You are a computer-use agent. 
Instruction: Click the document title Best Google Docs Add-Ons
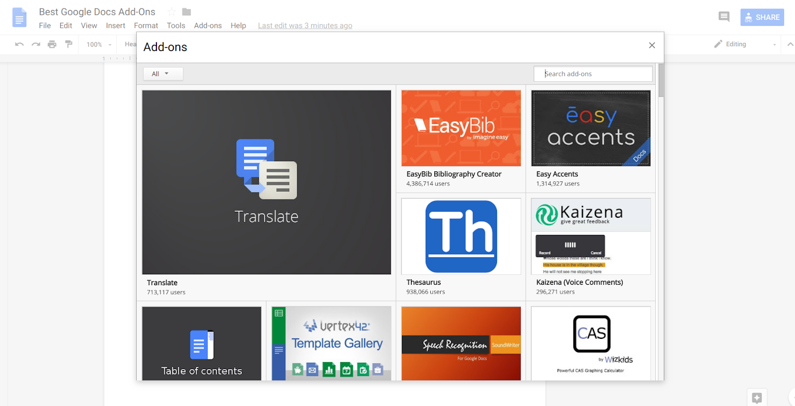(x=97, y=12)
